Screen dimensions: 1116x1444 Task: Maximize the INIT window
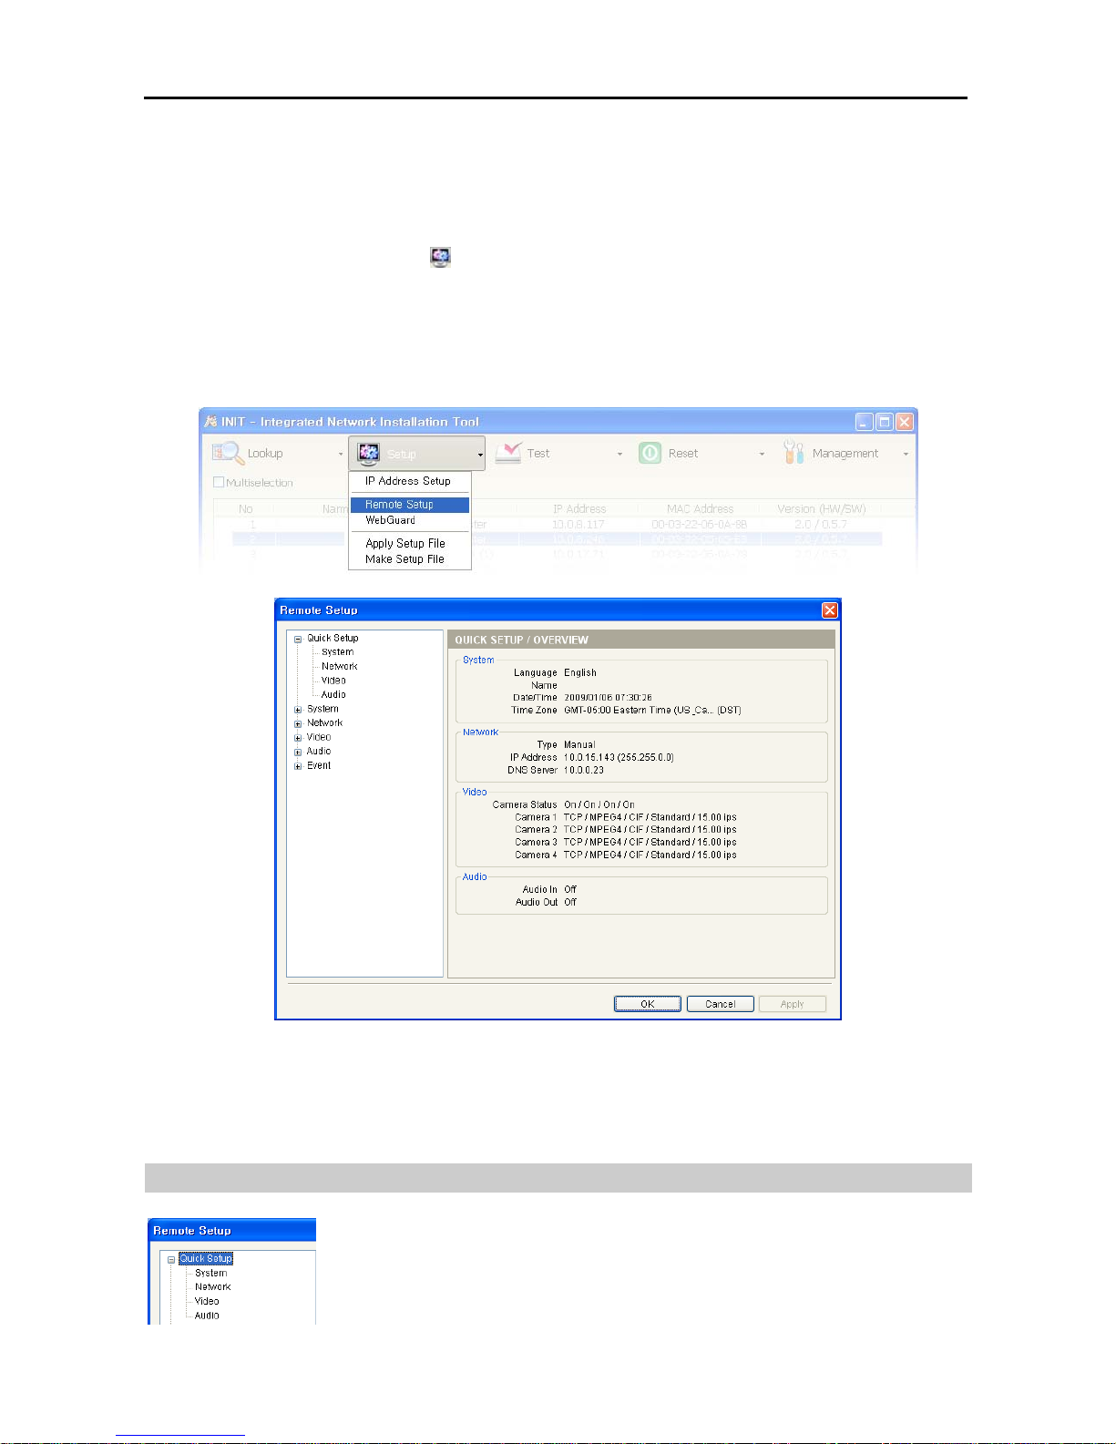pyautogui.click(x=884, y=422)
